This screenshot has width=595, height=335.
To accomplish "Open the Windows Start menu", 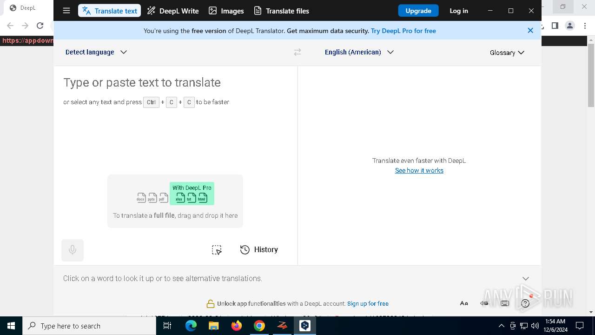I will pos(11,326).
